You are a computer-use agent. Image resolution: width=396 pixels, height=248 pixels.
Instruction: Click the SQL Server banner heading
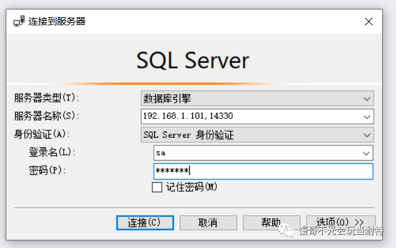click(x=193, y=60)
